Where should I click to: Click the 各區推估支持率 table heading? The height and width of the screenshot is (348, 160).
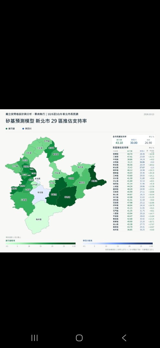coord(121,147)
